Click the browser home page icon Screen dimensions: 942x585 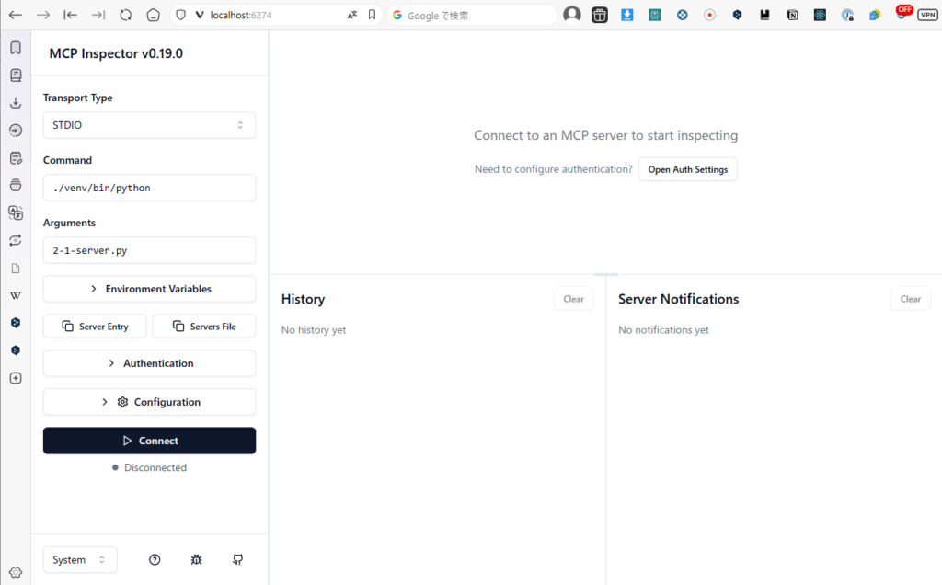click(x=153, y=15)
